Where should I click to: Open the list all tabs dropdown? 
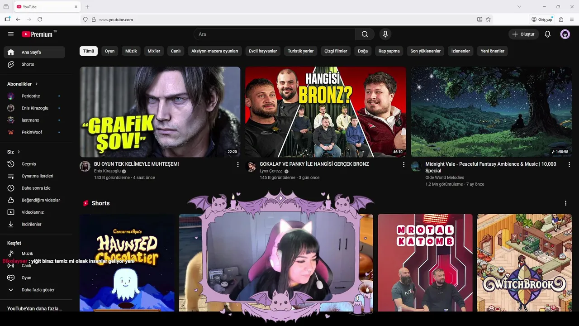click(519, 7)
